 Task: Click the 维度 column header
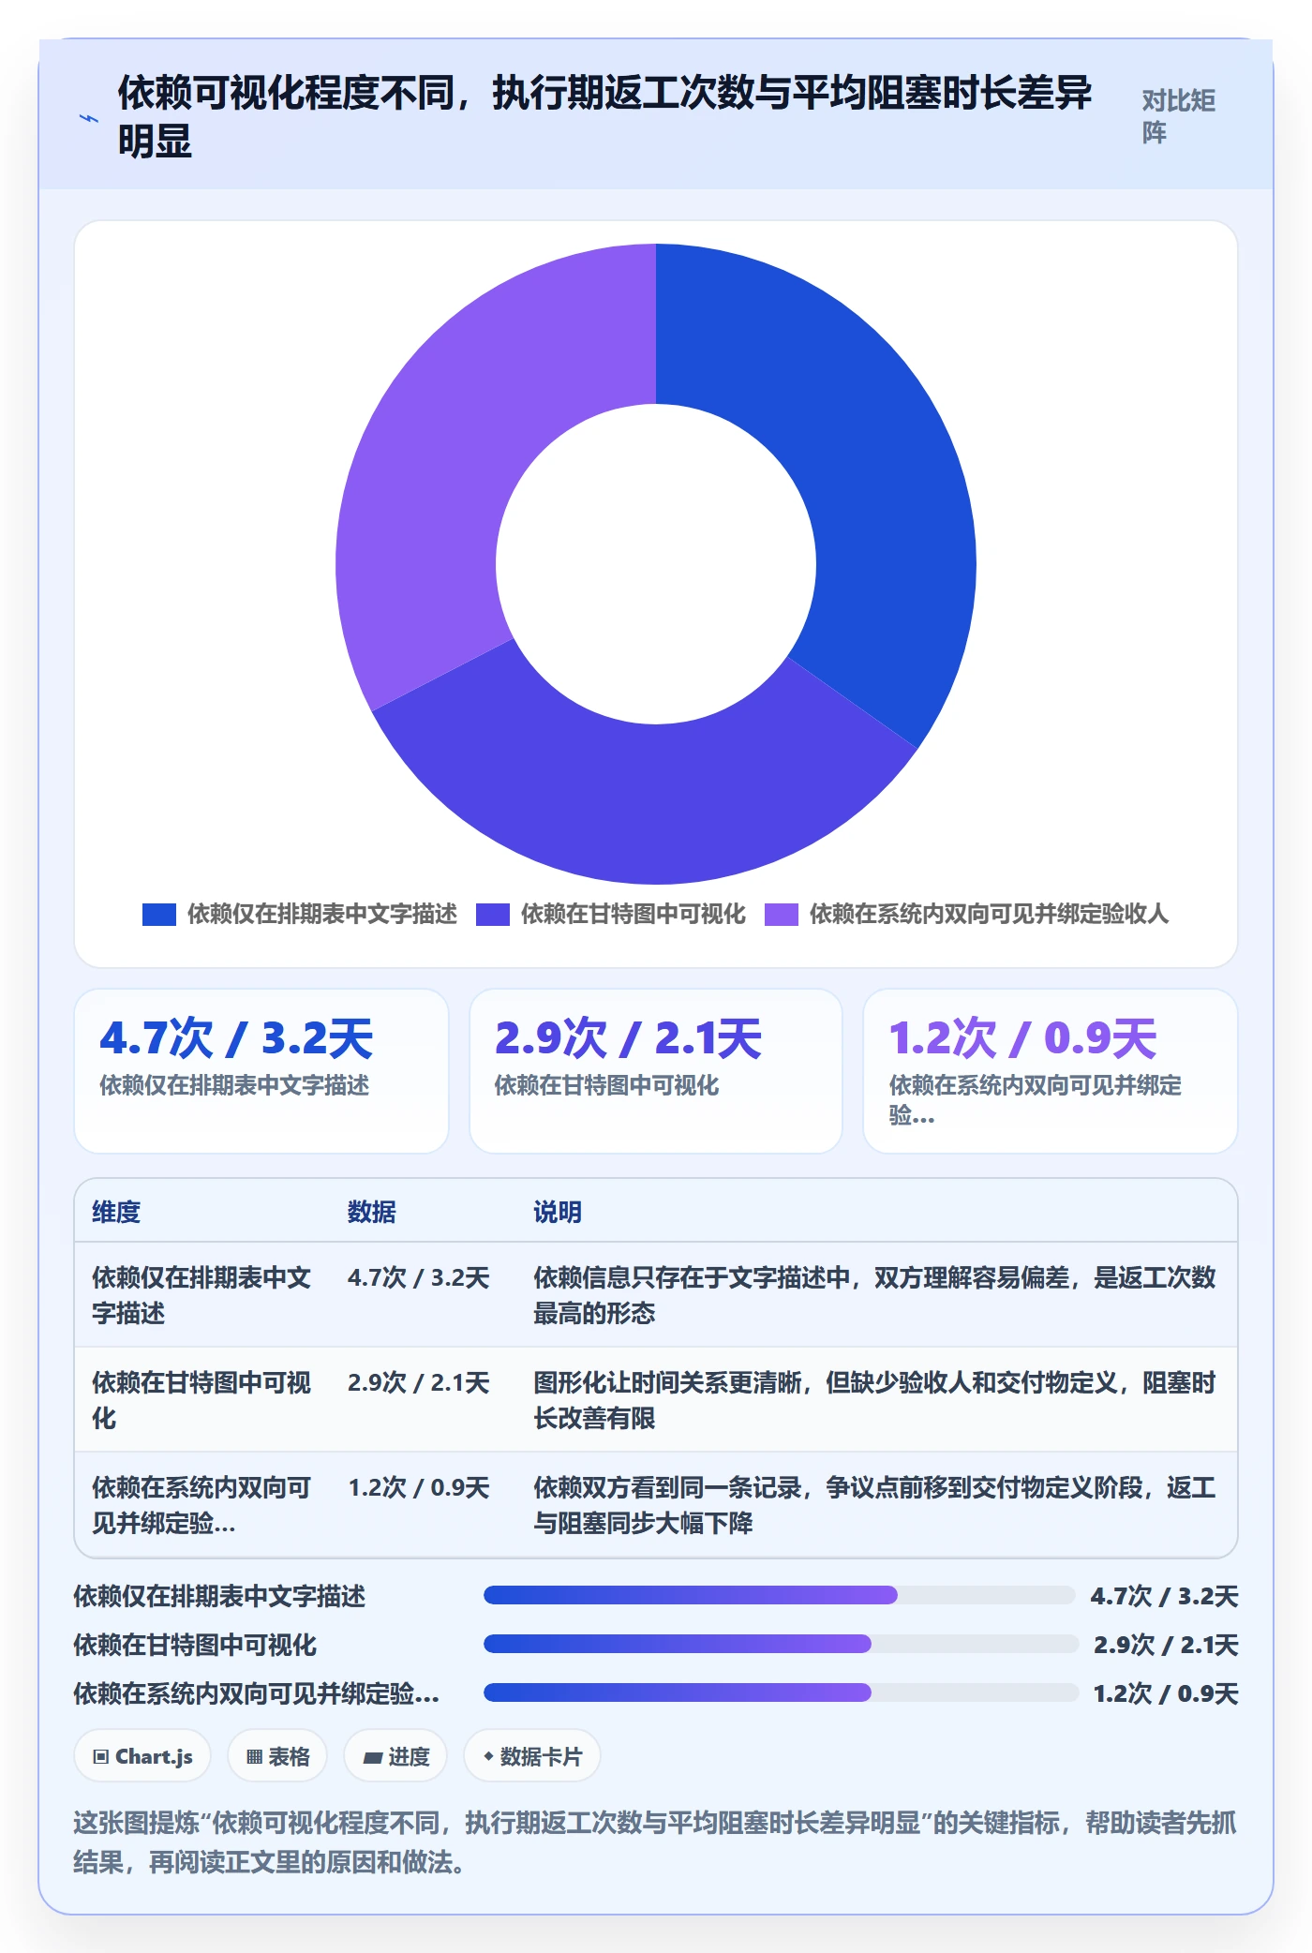pos(116,1212)
